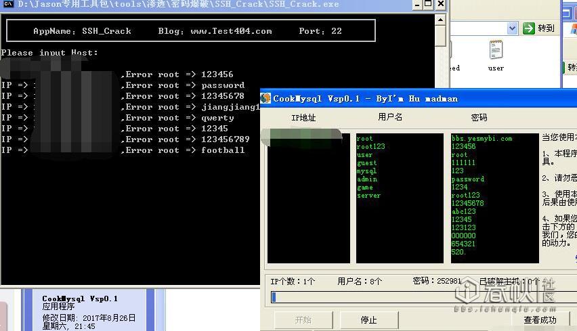Click the Please input Host prompt
The height and width of the screenshot is (331, 577).
pyautogui.click(x=49, y=53)
